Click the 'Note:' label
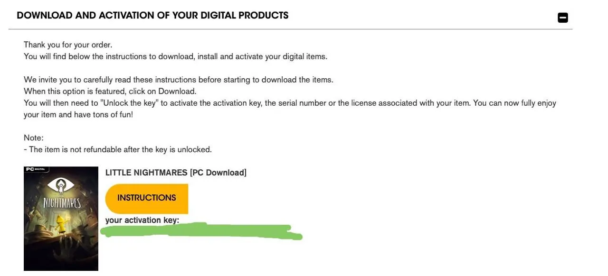 click(x=34, y=138)
